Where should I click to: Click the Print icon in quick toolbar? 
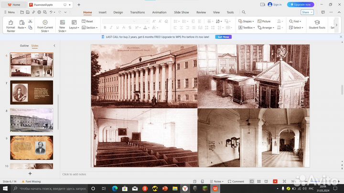[x=39, y=12]
